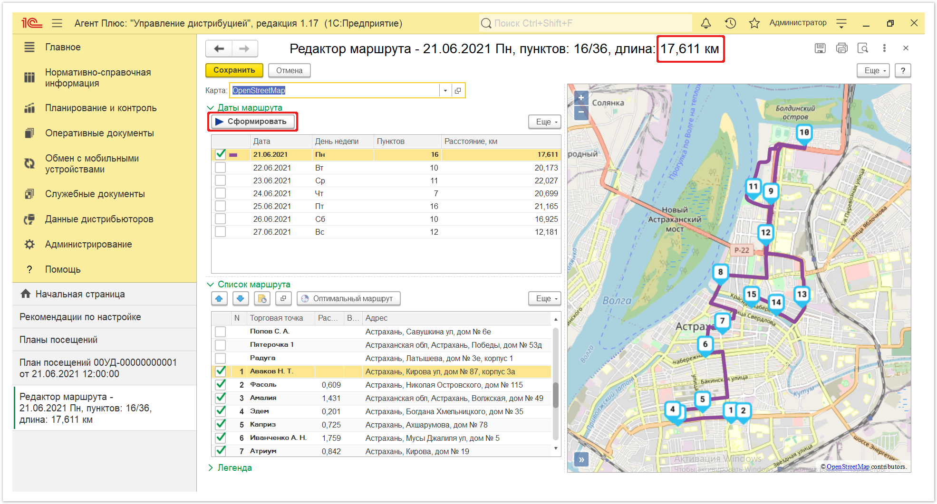Go forward with the right arrow
937x504 pixels.
coord(244,48)
